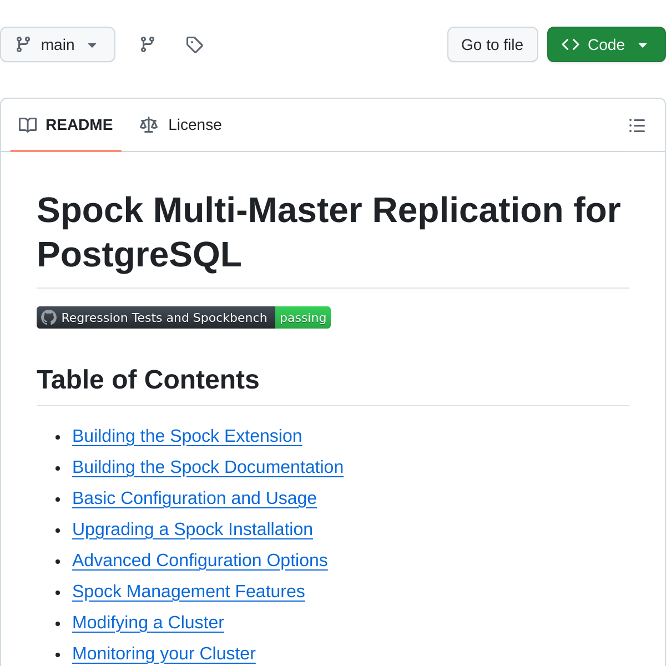Screen dimensions: 666x666
Task: Click the green passing status badge
Action: click(x=302, y=317)
